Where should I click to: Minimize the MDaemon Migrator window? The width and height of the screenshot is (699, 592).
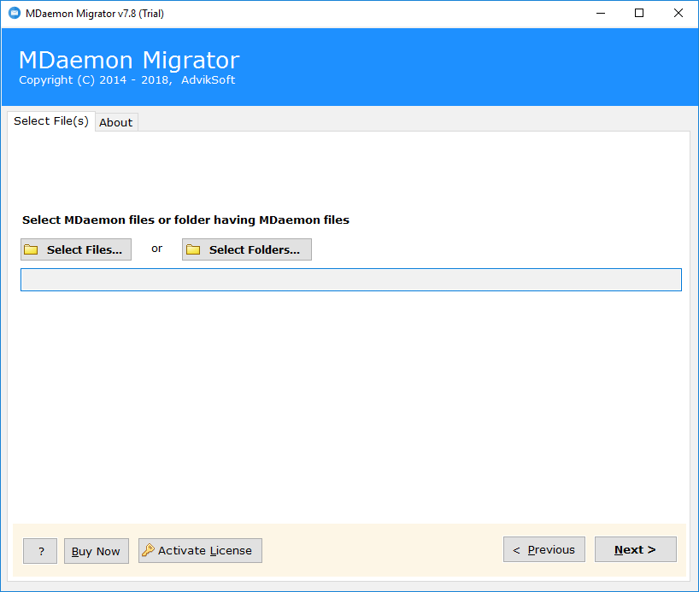[x=600, y=13]
